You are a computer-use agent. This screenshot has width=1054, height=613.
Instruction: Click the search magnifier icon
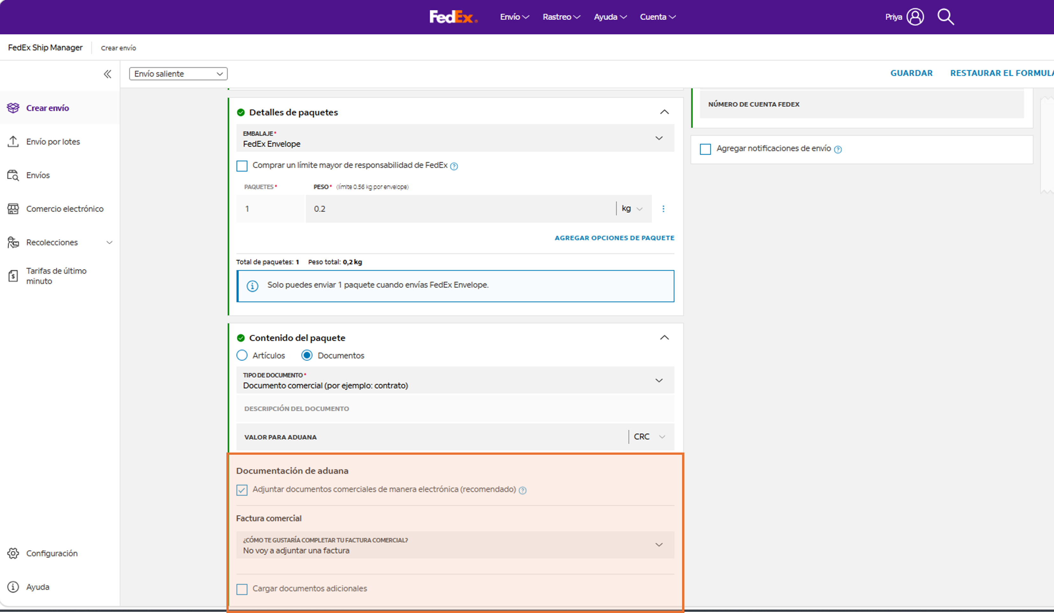click(x=946, y=17)
